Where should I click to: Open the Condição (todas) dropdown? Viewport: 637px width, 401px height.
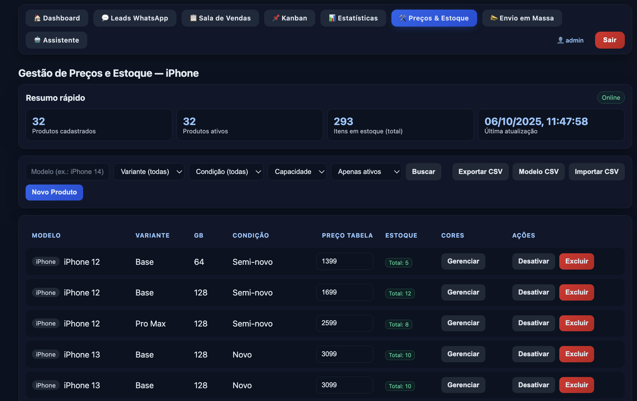click(226, 172)
